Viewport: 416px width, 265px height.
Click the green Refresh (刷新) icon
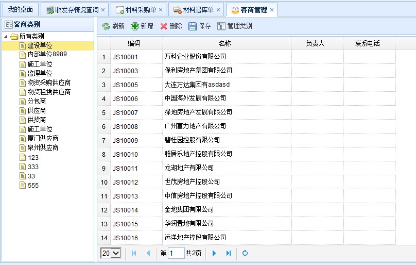[x=106, y=26]
